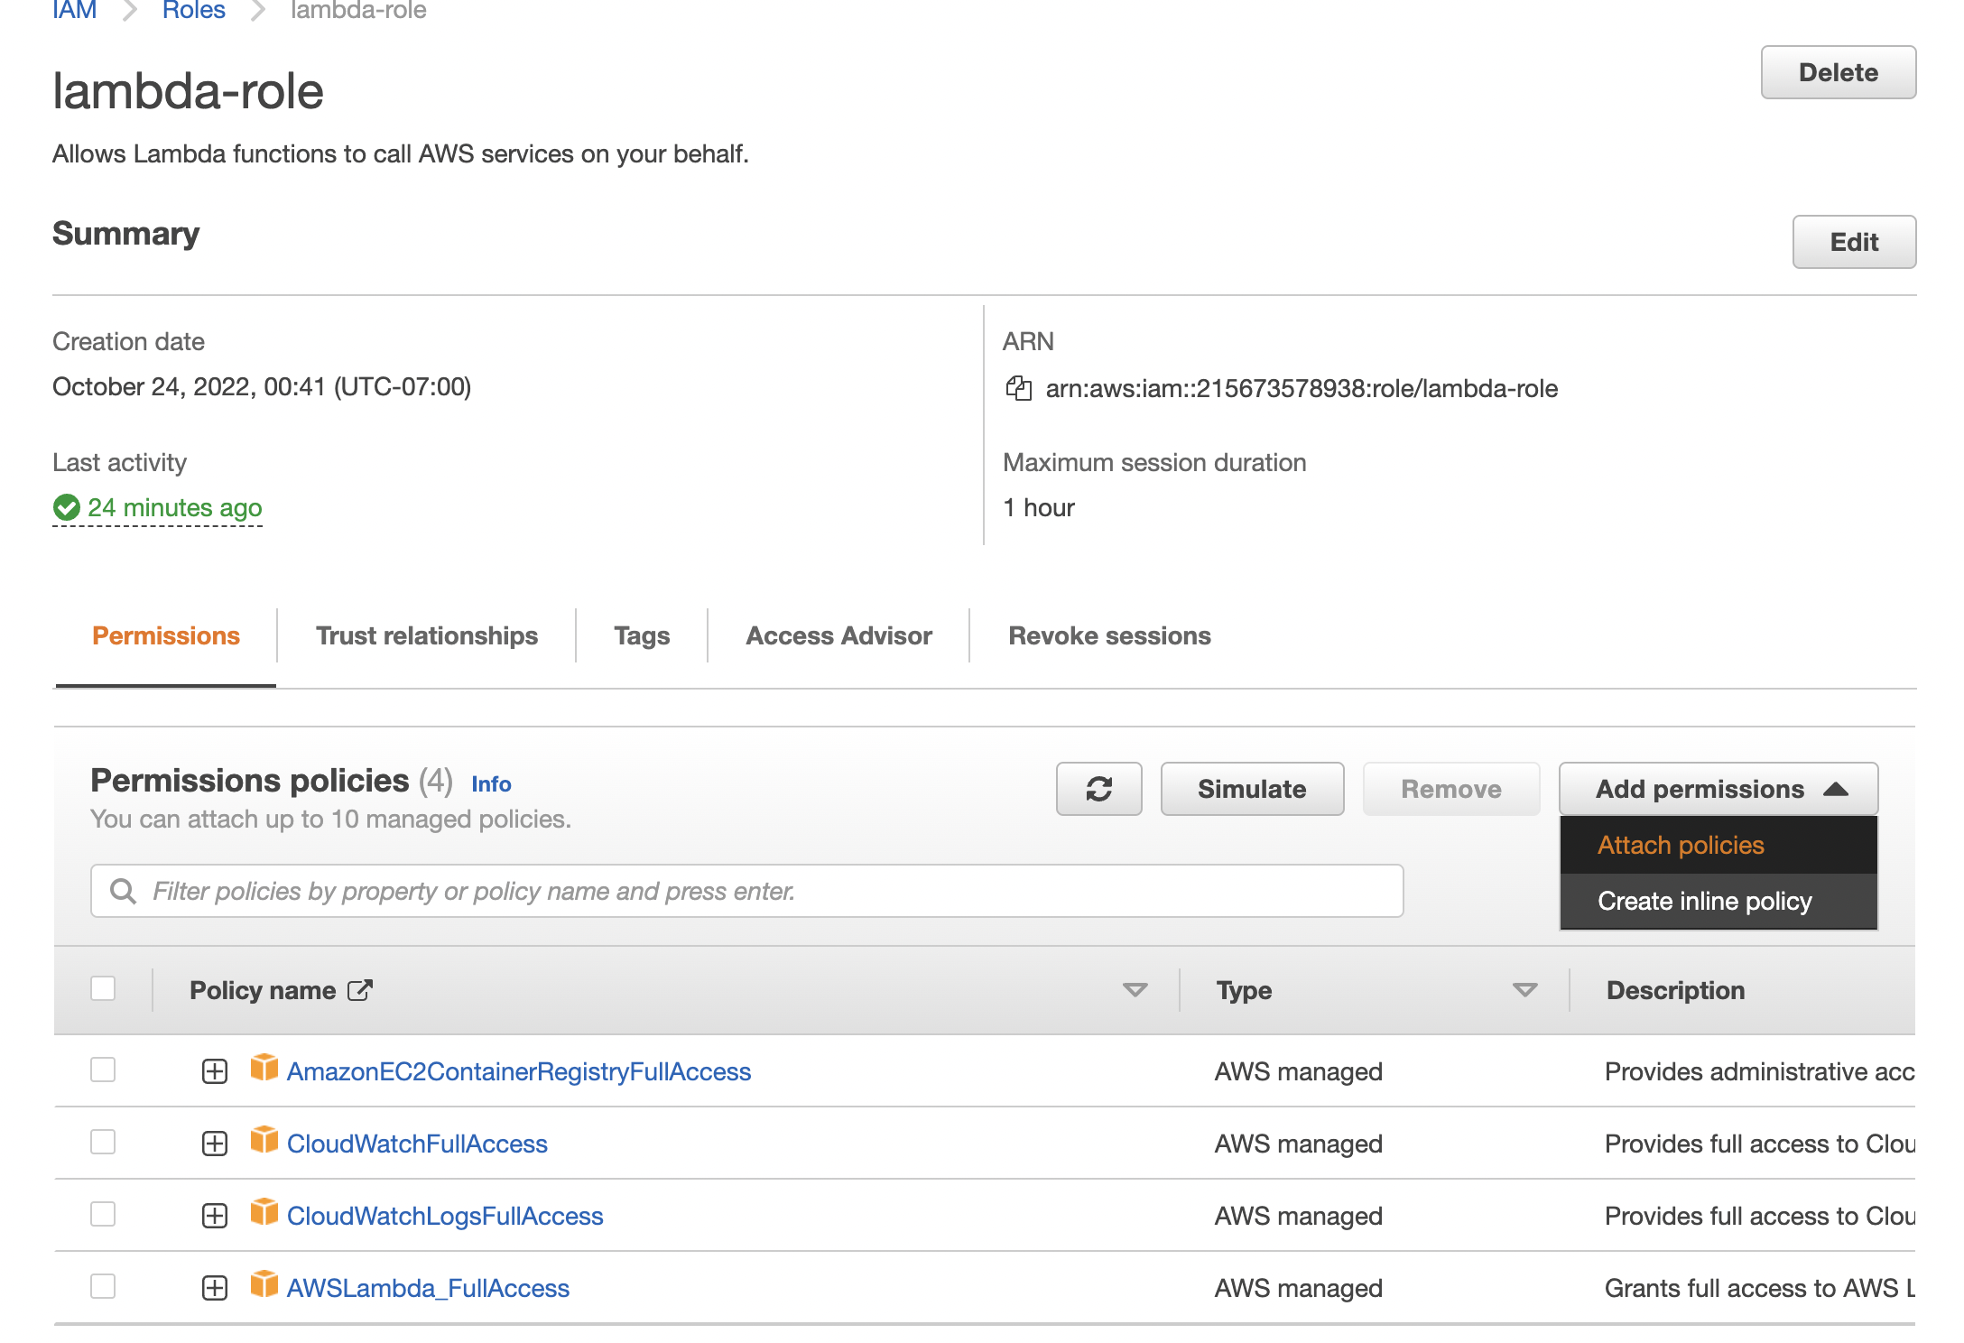
Task: Click the orange policy icon next to CloudWatchFullAccess
Action: click(x=264, y=1140)
